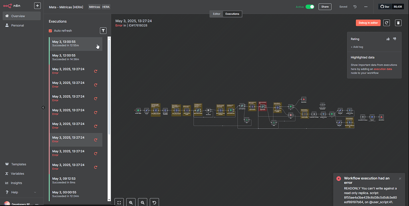Select the May 3, 09:12:53 execution
This screenshot has width=409, height=206.
pos(76,180)
